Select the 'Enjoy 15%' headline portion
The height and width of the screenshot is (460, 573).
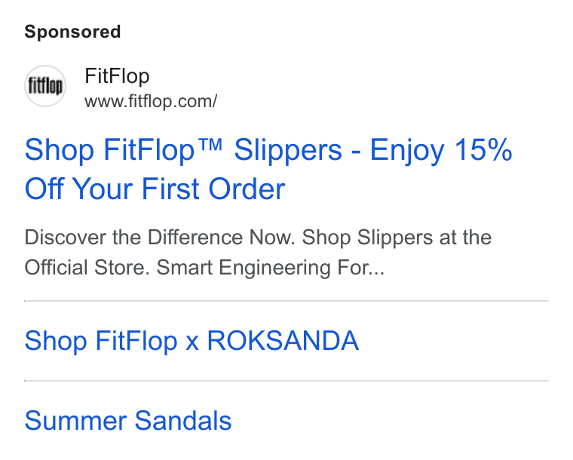pos(441,150)
